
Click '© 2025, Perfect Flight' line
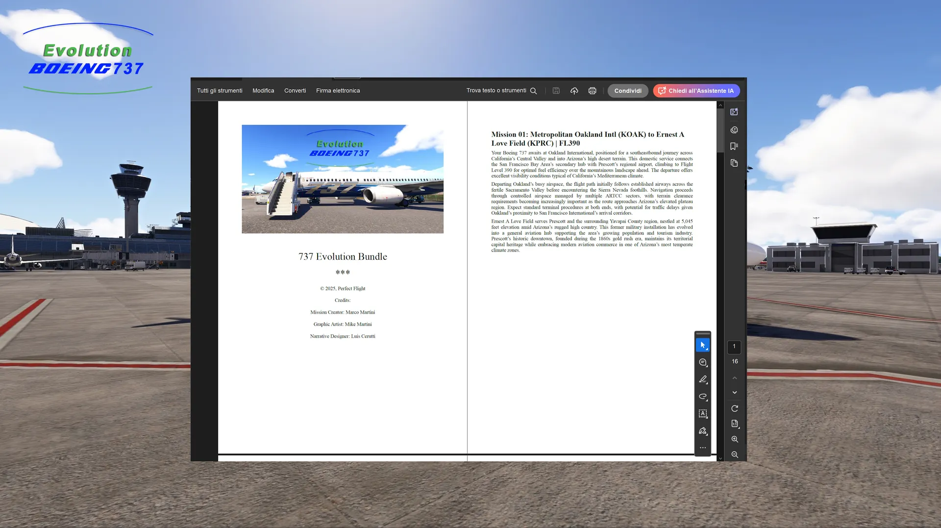point(343,288)
